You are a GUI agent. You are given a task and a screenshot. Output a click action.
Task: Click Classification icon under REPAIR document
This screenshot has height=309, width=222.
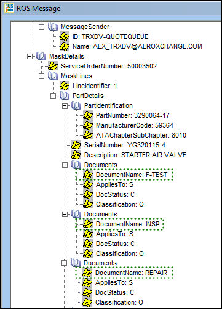coord(87,302)
